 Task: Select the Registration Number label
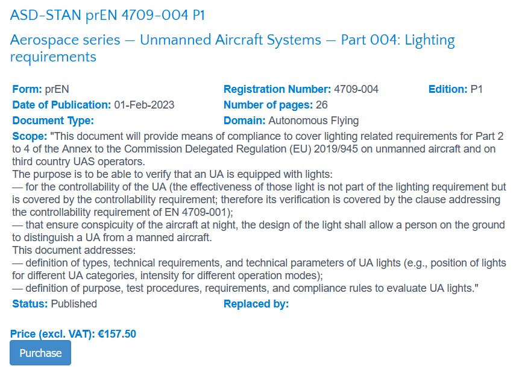(277, 89)
